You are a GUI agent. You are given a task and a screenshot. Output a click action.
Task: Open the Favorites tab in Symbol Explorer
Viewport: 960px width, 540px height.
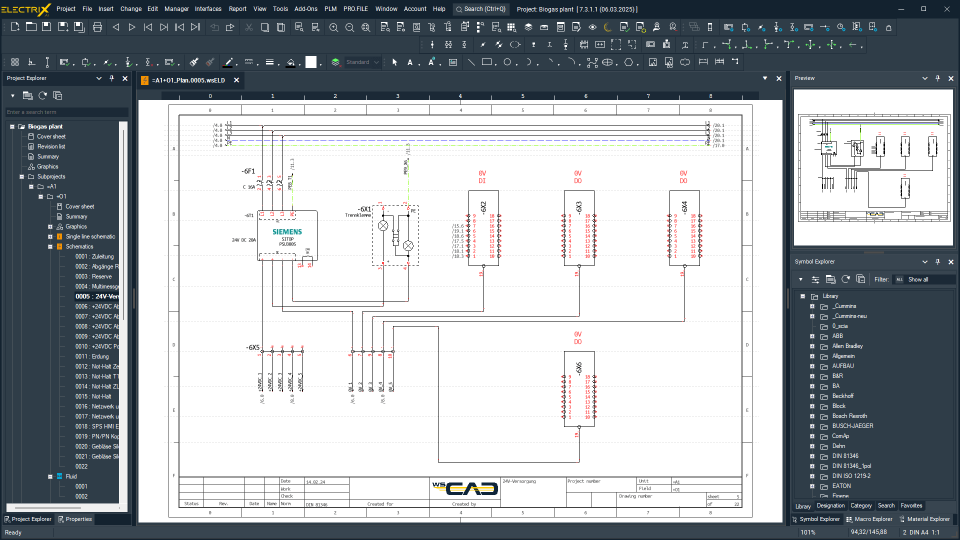[x=911, y=505]
